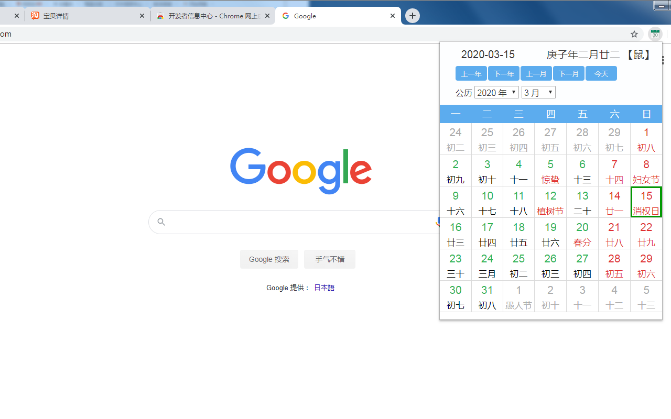Select March 27 初四 date cell
Image resolution: width=671 pixels, height=419 pixels.
click(x=582, y=265)
